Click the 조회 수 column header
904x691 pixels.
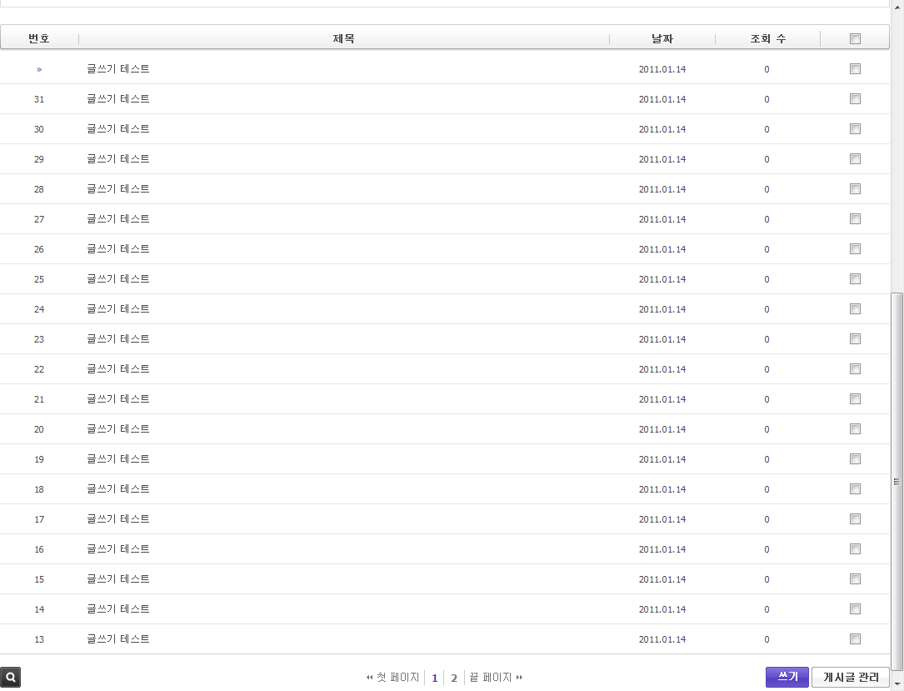767,38
